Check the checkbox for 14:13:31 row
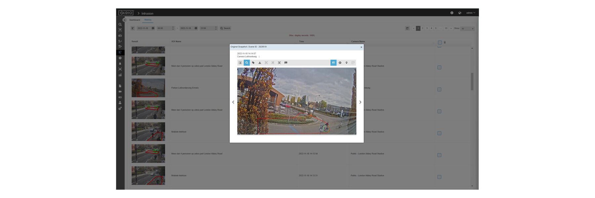This screenshot has width=595, height=198. click(x=439, y=177)
